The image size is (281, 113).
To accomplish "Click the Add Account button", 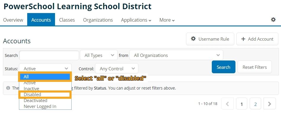I will [x=257, y=39].
